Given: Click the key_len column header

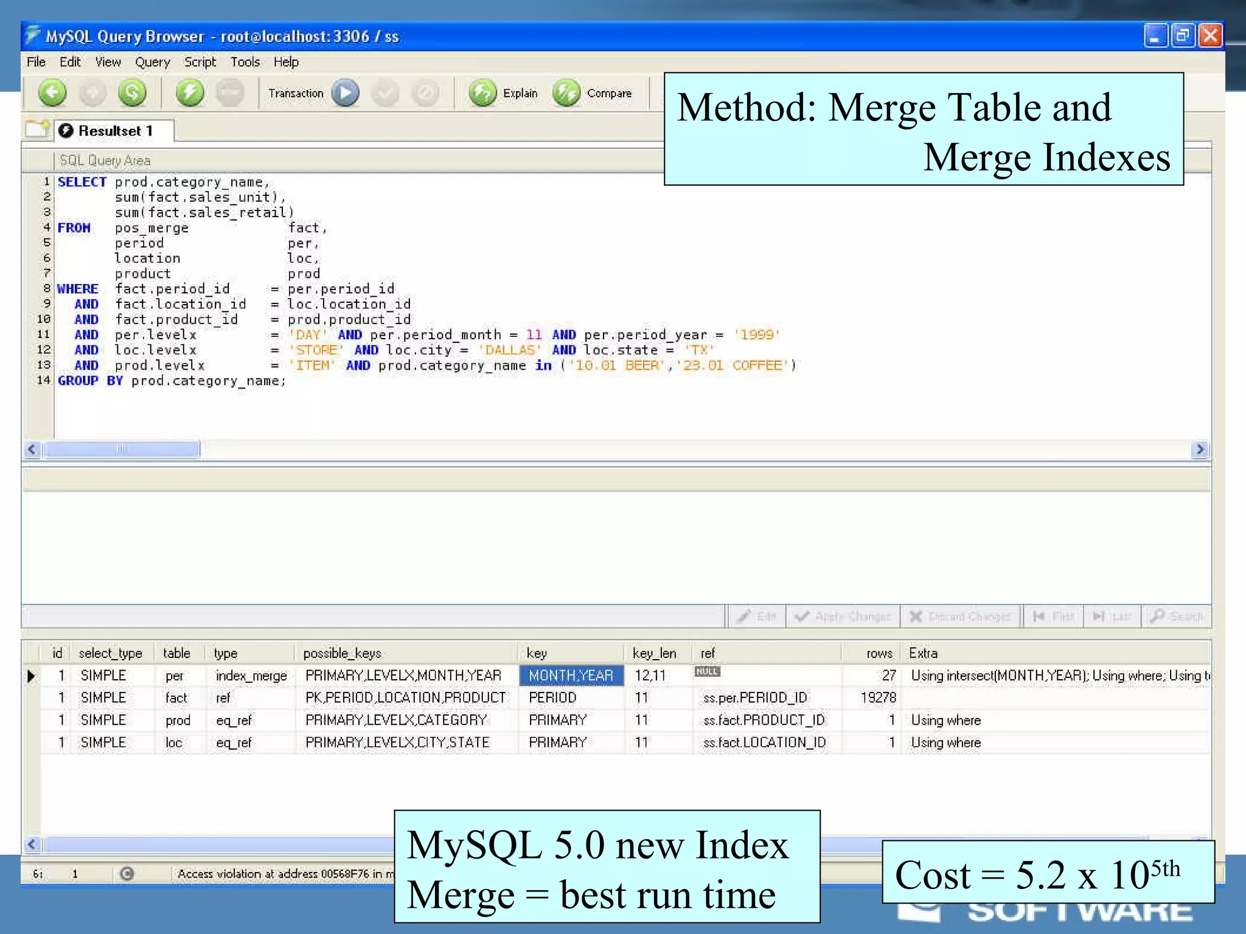Looking at the screenshot, I should [658, 653].
